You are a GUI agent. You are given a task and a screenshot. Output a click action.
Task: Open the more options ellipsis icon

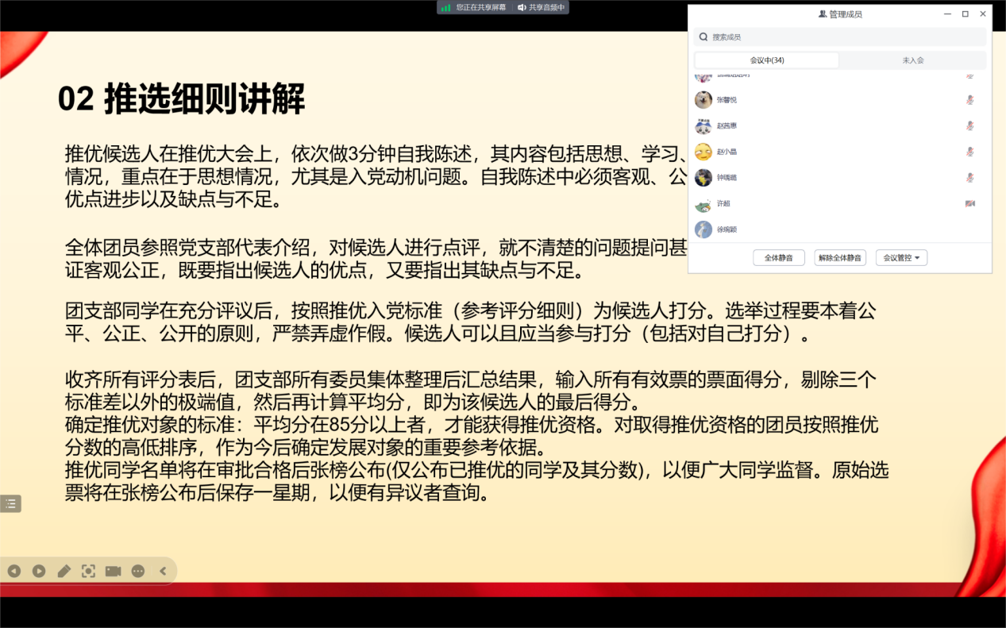138,571
